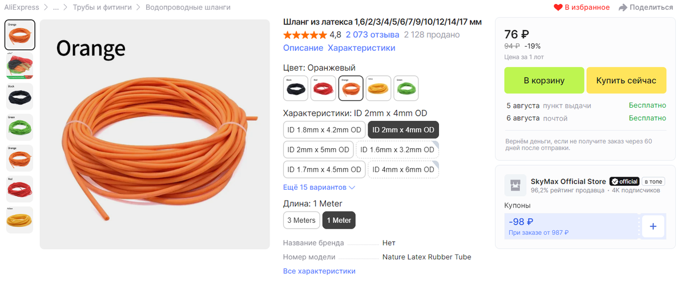Jump to the Характеристики section
This screenshot has width=685, height=285.
click(361, 48)
